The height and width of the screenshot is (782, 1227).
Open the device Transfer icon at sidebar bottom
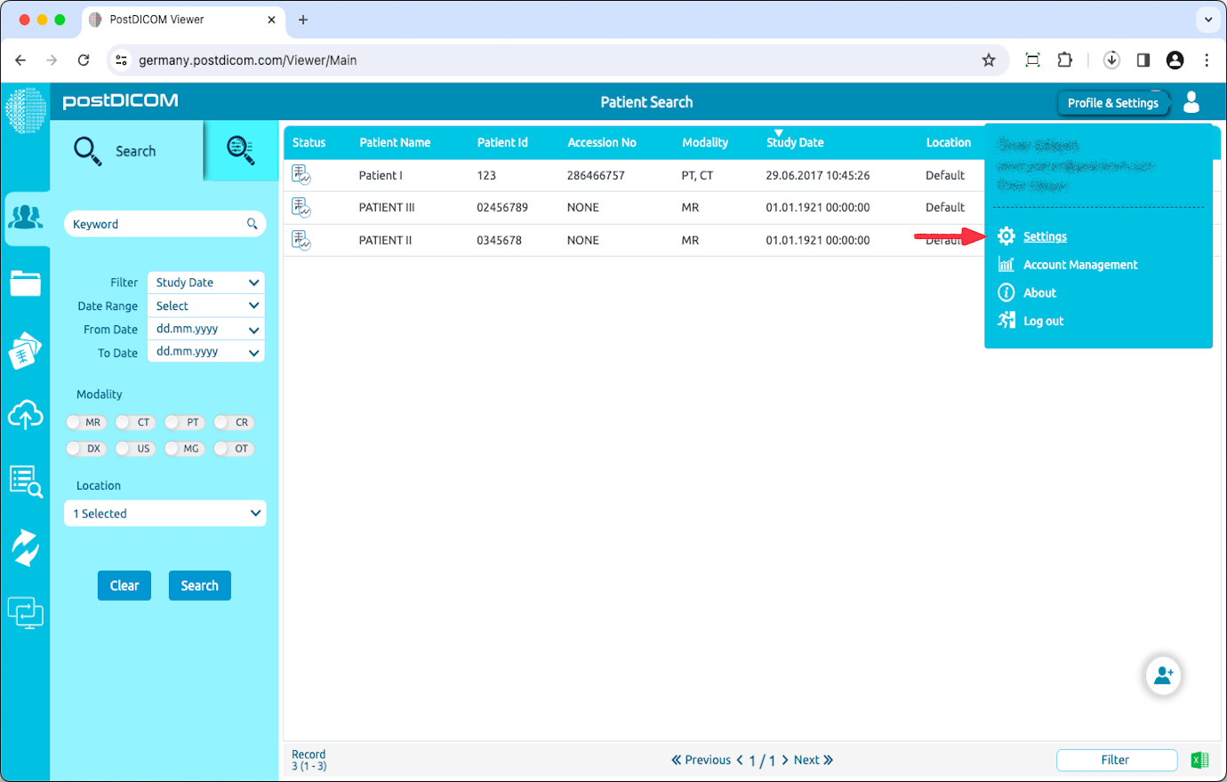(x=26, y=612)
